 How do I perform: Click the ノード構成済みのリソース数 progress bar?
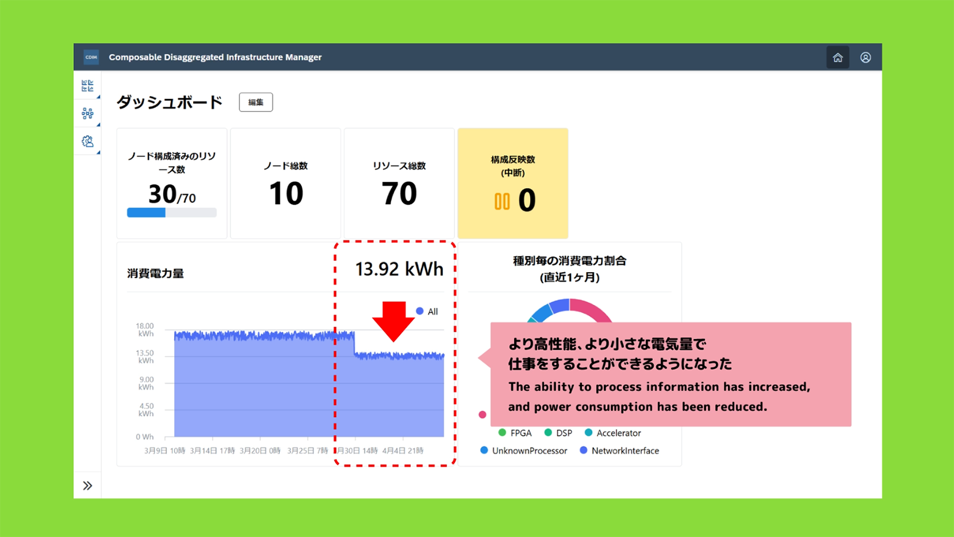[x=172, y=213]
